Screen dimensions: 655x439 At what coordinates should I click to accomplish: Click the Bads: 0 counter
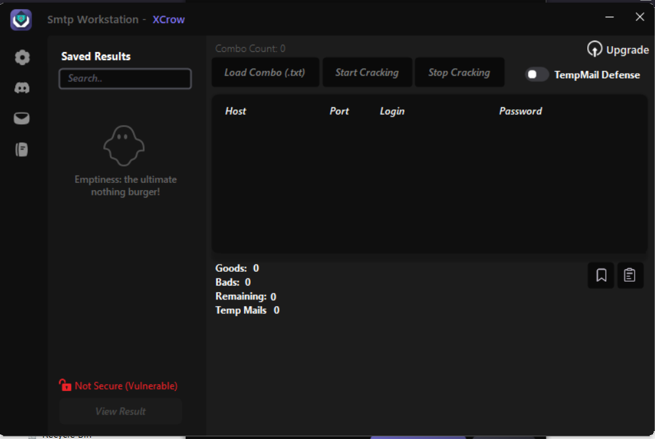tap(232, 282)
